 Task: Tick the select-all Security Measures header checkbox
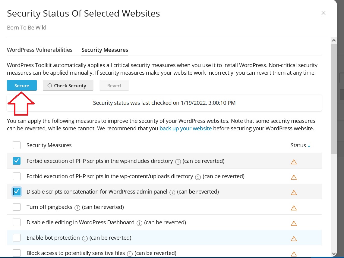coord(17,145)
